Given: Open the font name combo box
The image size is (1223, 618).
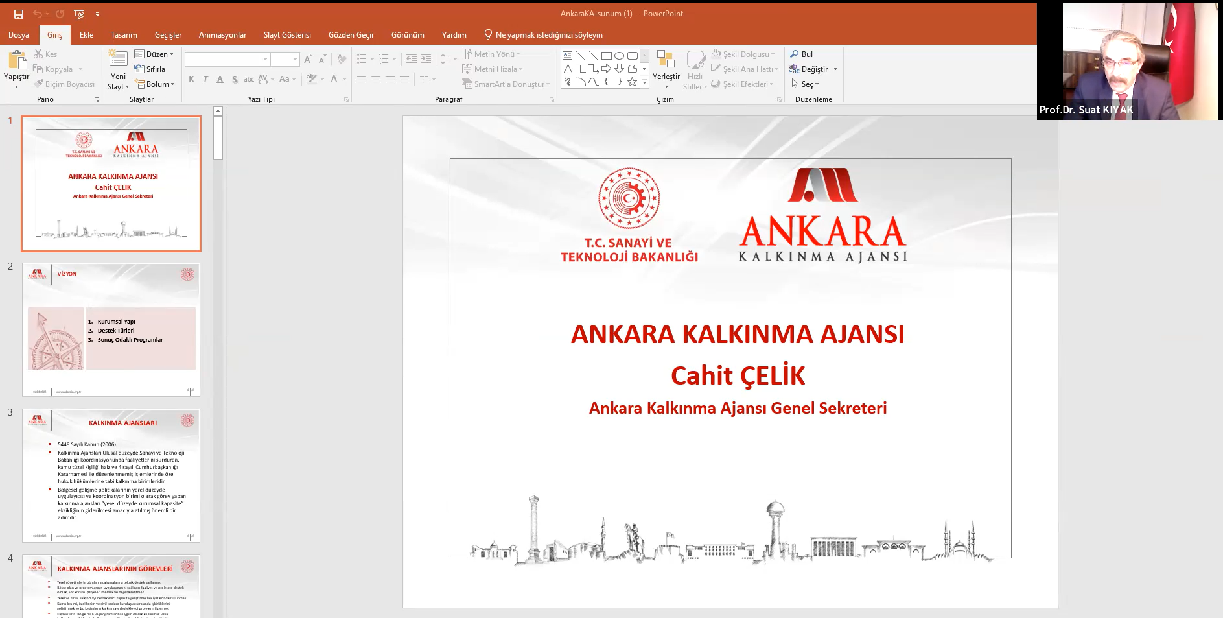Looking at the screenshot, I should click(227, 59).
